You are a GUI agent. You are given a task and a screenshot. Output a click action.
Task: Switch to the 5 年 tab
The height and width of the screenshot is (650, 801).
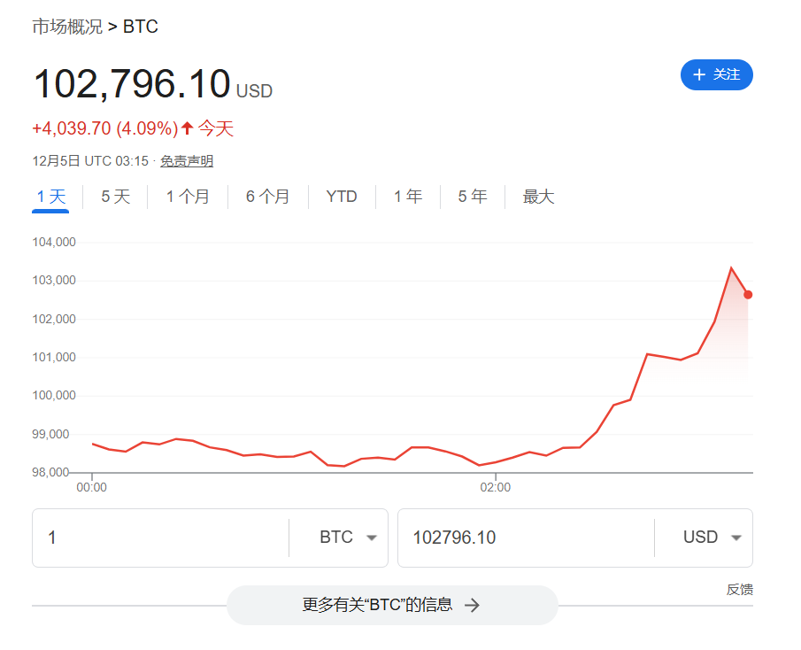(473, 197)
